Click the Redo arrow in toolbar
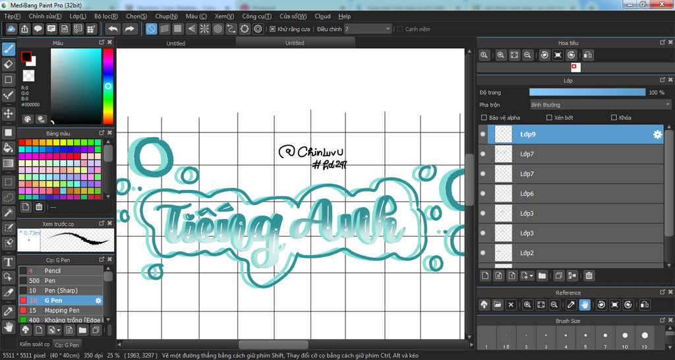Viewport: 675px width, 360px height. coord(129,29)
